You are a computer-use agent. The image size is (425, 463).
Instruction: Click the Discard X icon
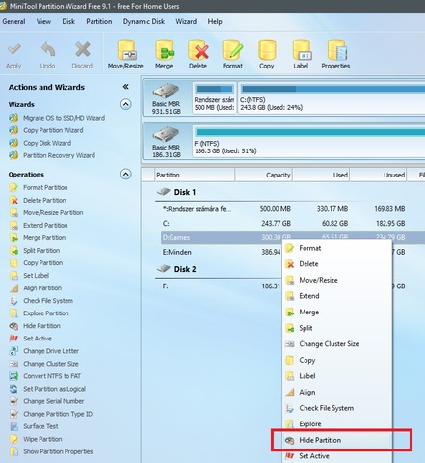click(82, 49)
